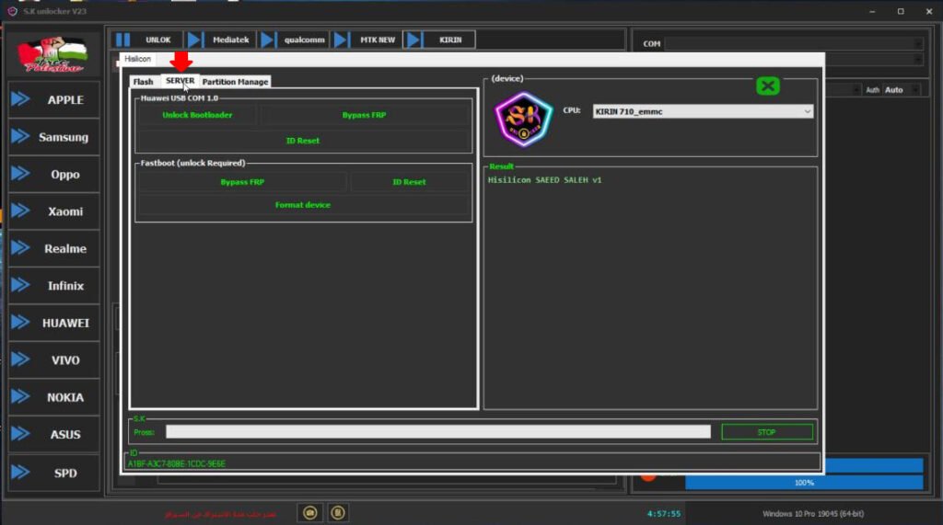Switch to the Flash tab
Image resolution: width=943 pixels, height=525 pixels.
point(143,82)
